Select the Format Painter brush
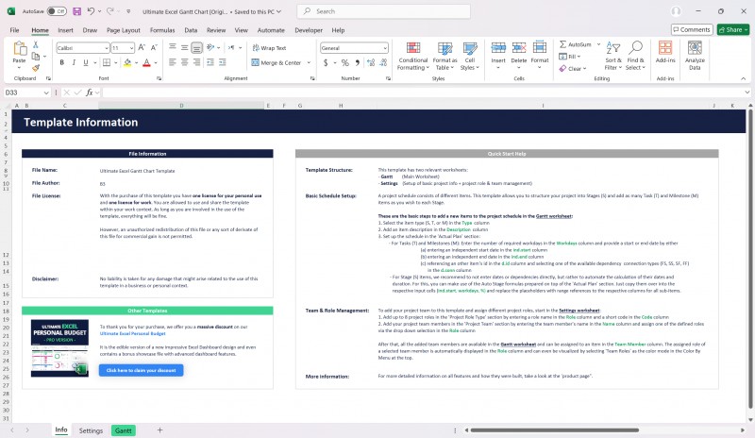Screen dimensions: 755x438 pos(36,68)
